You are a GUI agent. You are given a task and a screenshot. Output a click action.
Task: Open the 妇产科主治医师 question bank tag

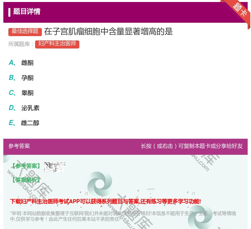click(x=57, y=44)
